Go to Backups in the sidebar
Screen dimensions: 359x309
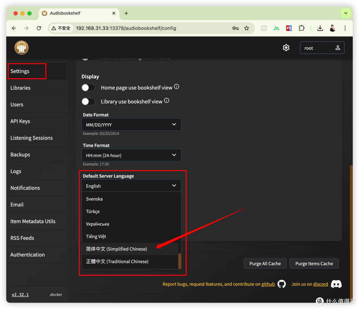tap(20, 154)
